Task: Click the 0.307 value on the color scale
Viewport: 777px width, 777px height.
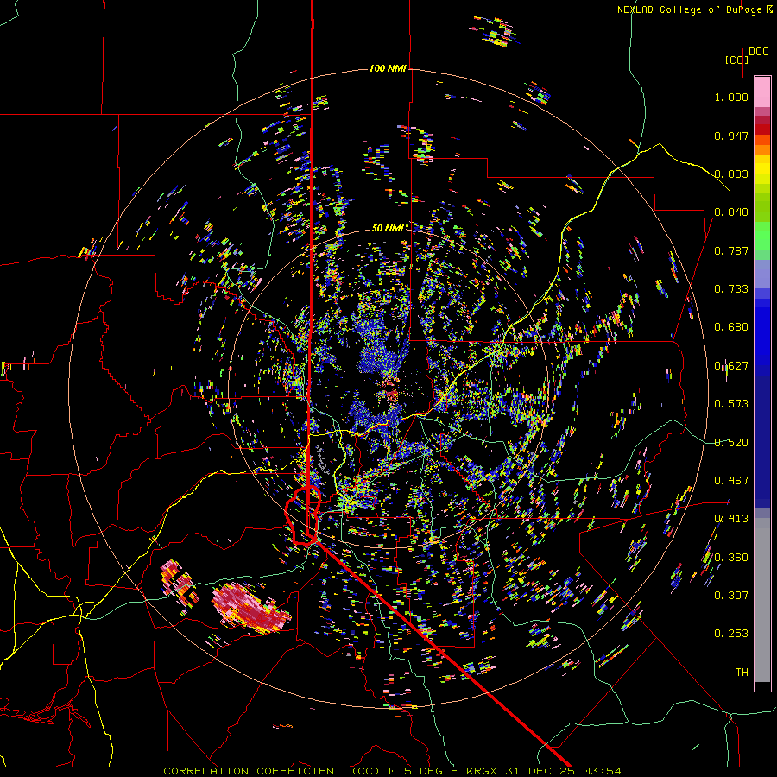Action: pos(731,596)
